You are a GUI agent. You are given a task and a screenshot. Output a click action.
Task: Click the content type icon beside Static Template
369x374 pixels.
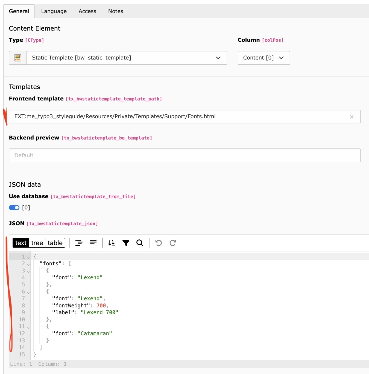(18, 58)
